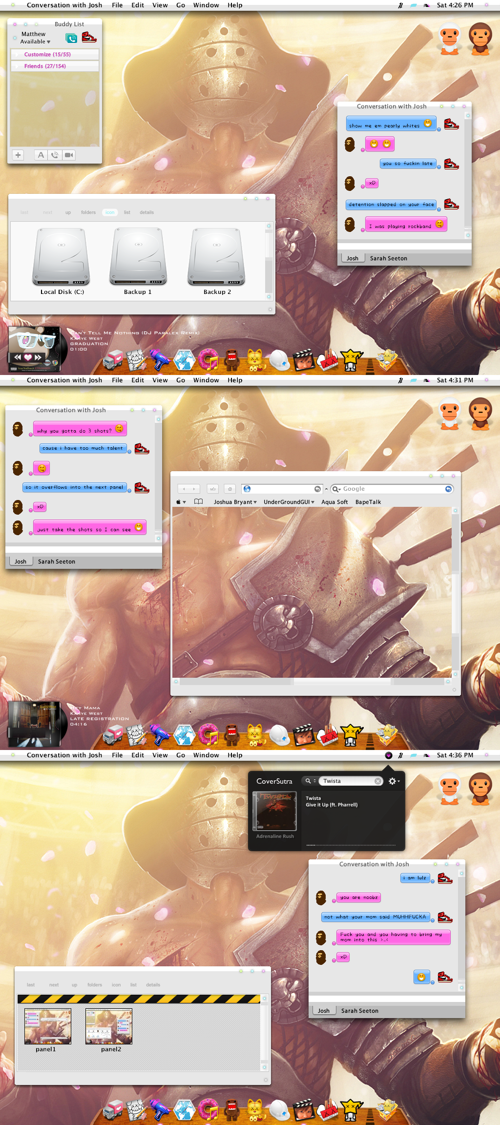Image resolution: width=500 pixels, height=1125 pixels.
Task: Click the web browser's vertical scrollbar
Action: coord(455,592)
